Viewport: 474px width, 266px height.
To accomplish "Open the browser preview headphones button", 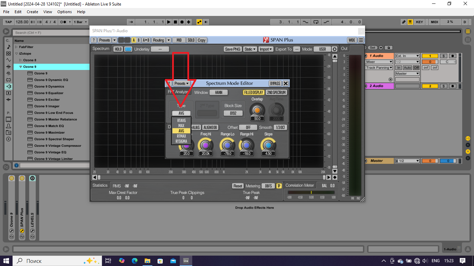I will (x=16, y=166).
